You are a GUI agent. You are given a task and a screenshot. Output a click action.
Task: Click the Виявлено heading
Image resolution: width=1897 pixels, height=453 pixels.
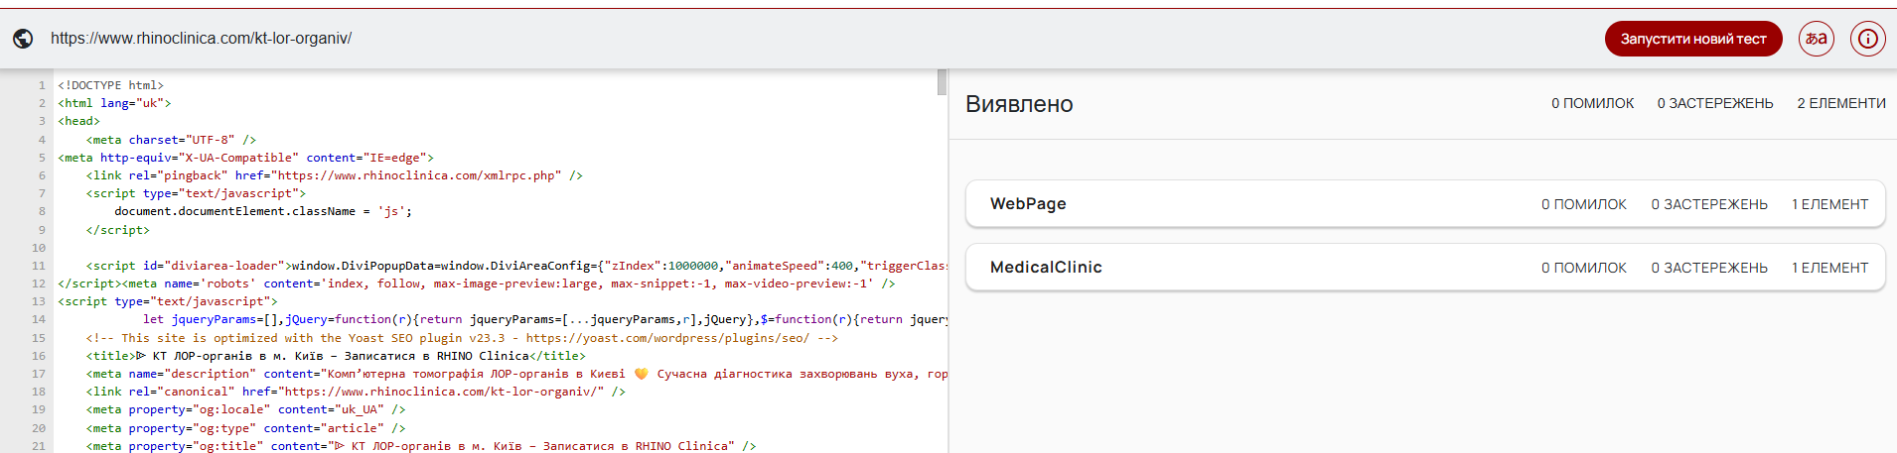pyautogui.click(x=1019, y=104)
